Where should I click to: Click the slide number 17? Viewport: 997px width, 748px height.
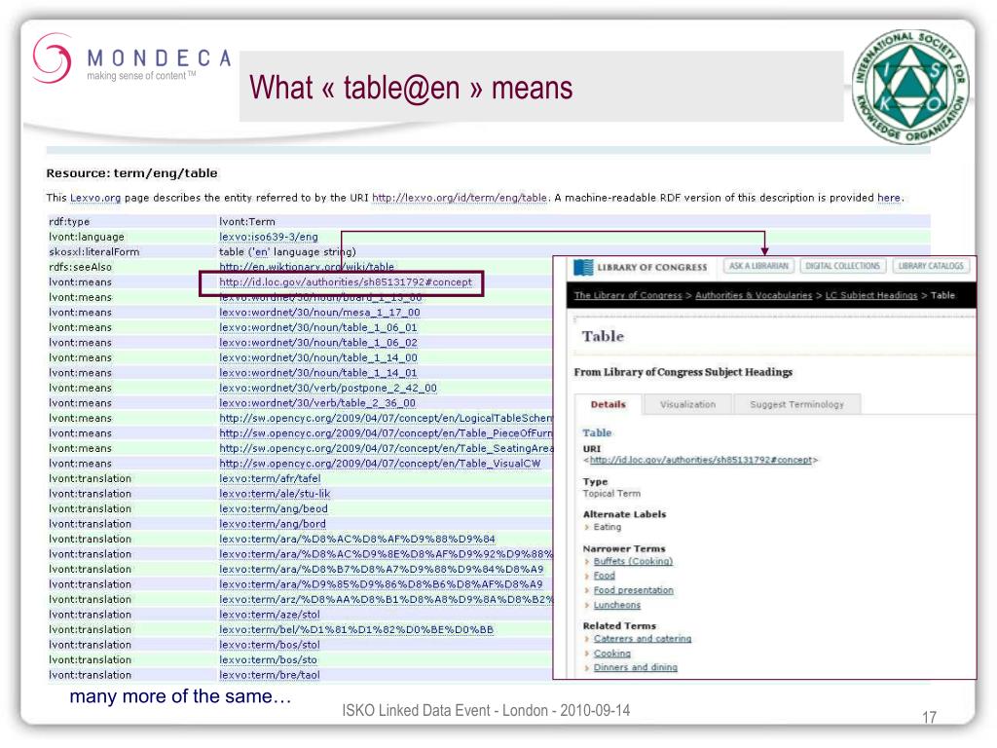929,718
